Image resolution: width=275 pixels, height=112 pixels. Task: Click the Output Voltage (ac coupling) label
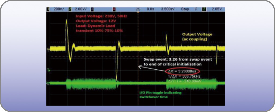[x=197, y=37]
